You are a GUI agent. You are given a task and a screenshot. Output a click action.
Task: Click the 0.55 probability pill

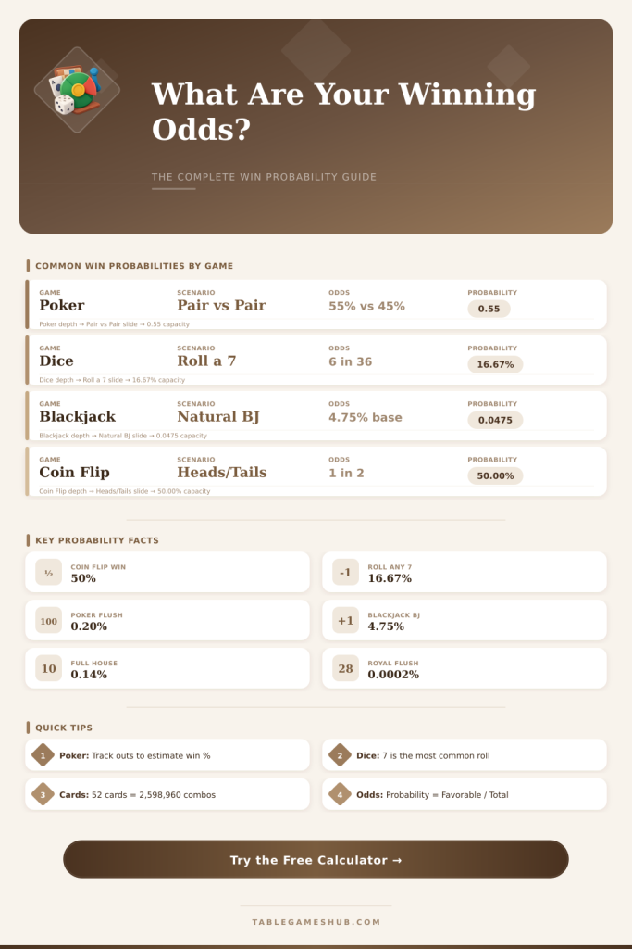tap(489, 309)
